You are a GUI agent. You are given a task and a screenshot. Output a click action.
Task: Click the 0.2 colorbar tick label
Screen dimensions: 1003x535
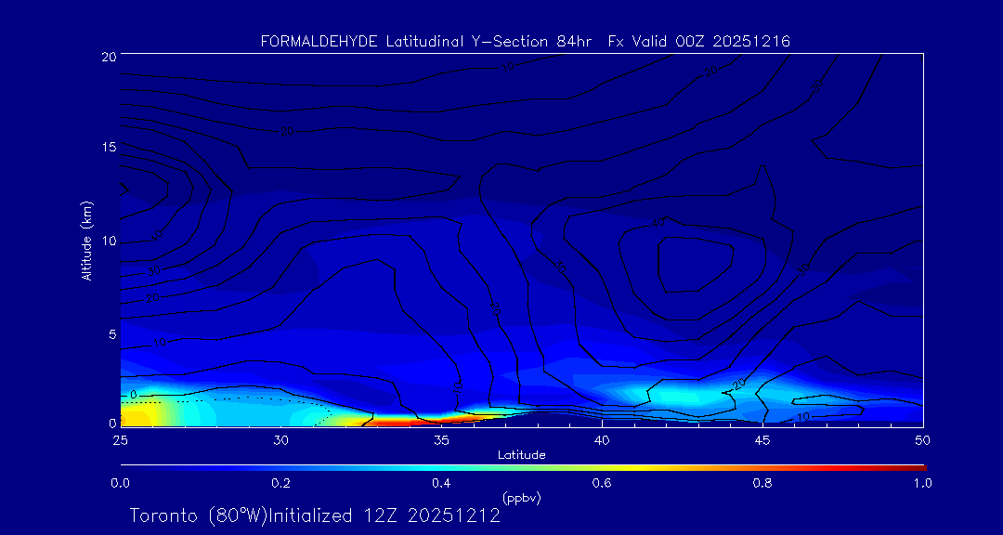pos(280,483)
